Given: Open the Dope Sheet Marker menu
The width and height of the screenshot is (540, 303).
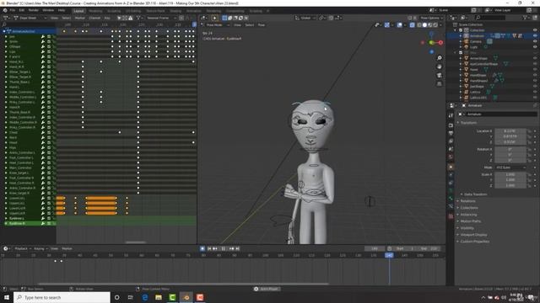Looking at the screenshot, I should [x=80, y=18].
